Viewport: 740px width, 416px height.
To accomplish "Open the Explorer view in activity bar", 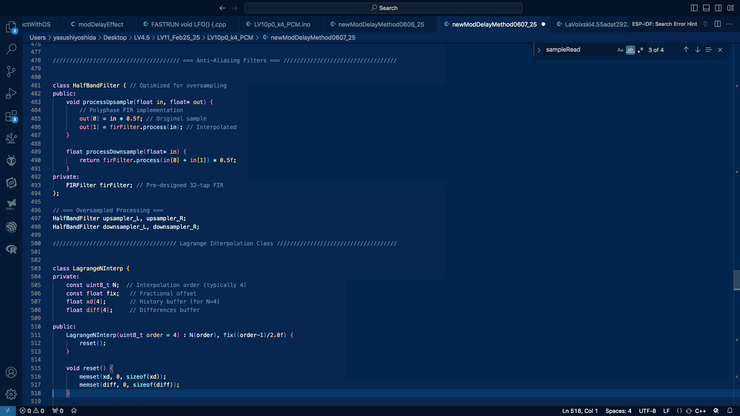I will point(11,27).
